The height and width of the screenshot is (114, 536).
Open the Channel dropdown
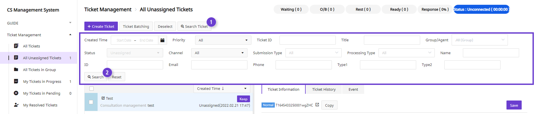(219, 53)
